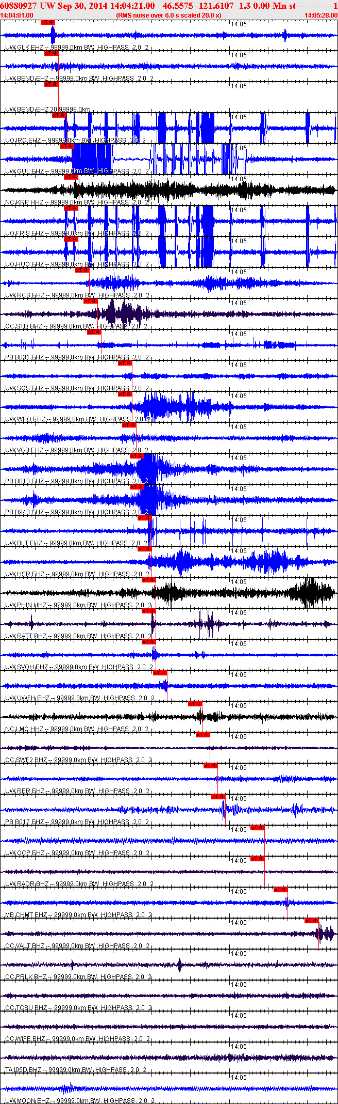Click the UO.FRIS.EHZ station label

point(77,233)
